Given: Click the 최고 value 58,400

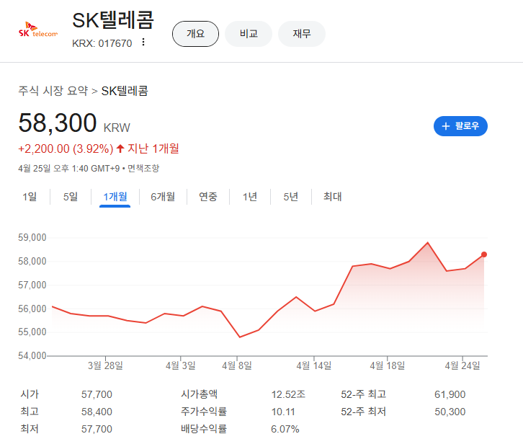Looking at the screenshot, I should (97, 412).
